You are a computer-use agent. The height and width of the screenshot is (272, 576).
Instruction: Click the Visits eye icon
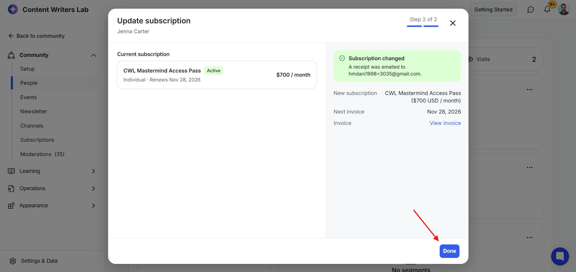coord(471,59)
